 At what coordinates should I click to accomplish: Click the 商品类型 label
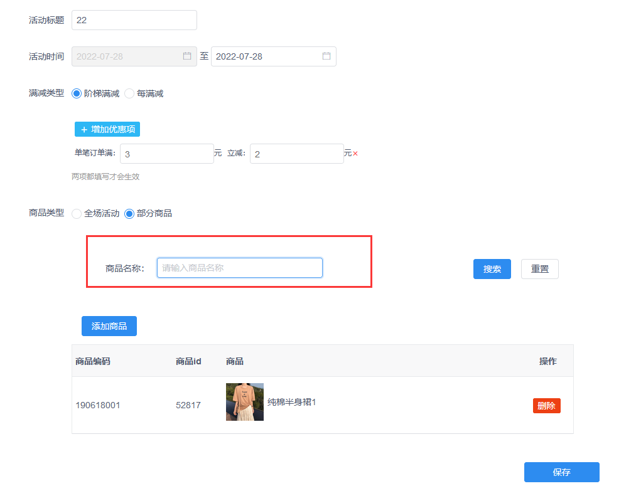tap(46, 213)
